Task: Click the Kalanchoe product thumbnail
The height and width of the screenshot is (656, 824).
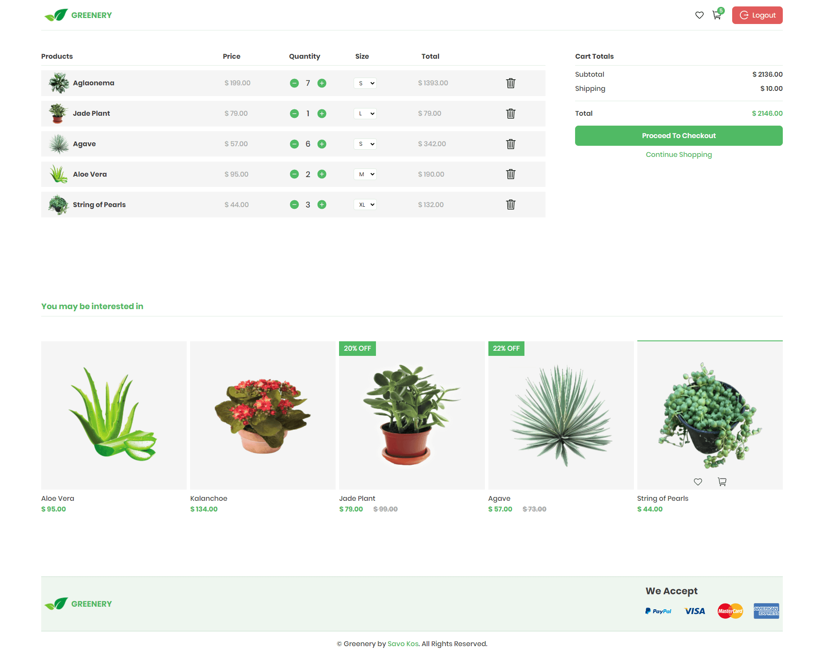Action: 262,415
